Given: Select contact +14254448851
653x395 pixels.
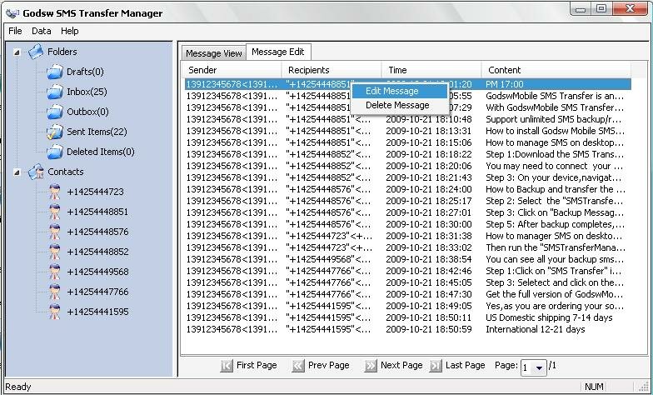Looking at the screenshot, I should point(97,212).
